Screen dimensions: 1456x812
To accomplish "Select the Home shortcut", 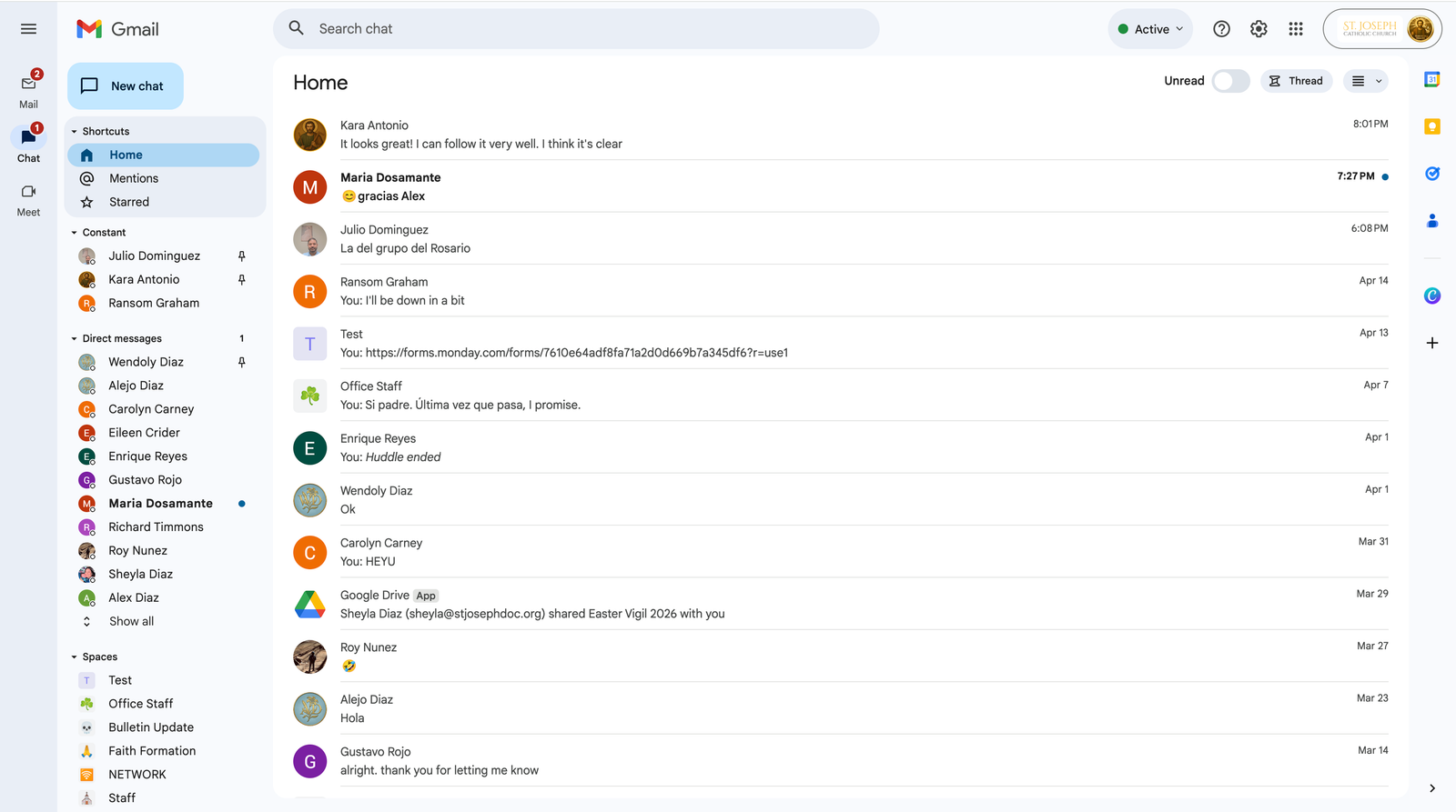I will tap(164, 155).
